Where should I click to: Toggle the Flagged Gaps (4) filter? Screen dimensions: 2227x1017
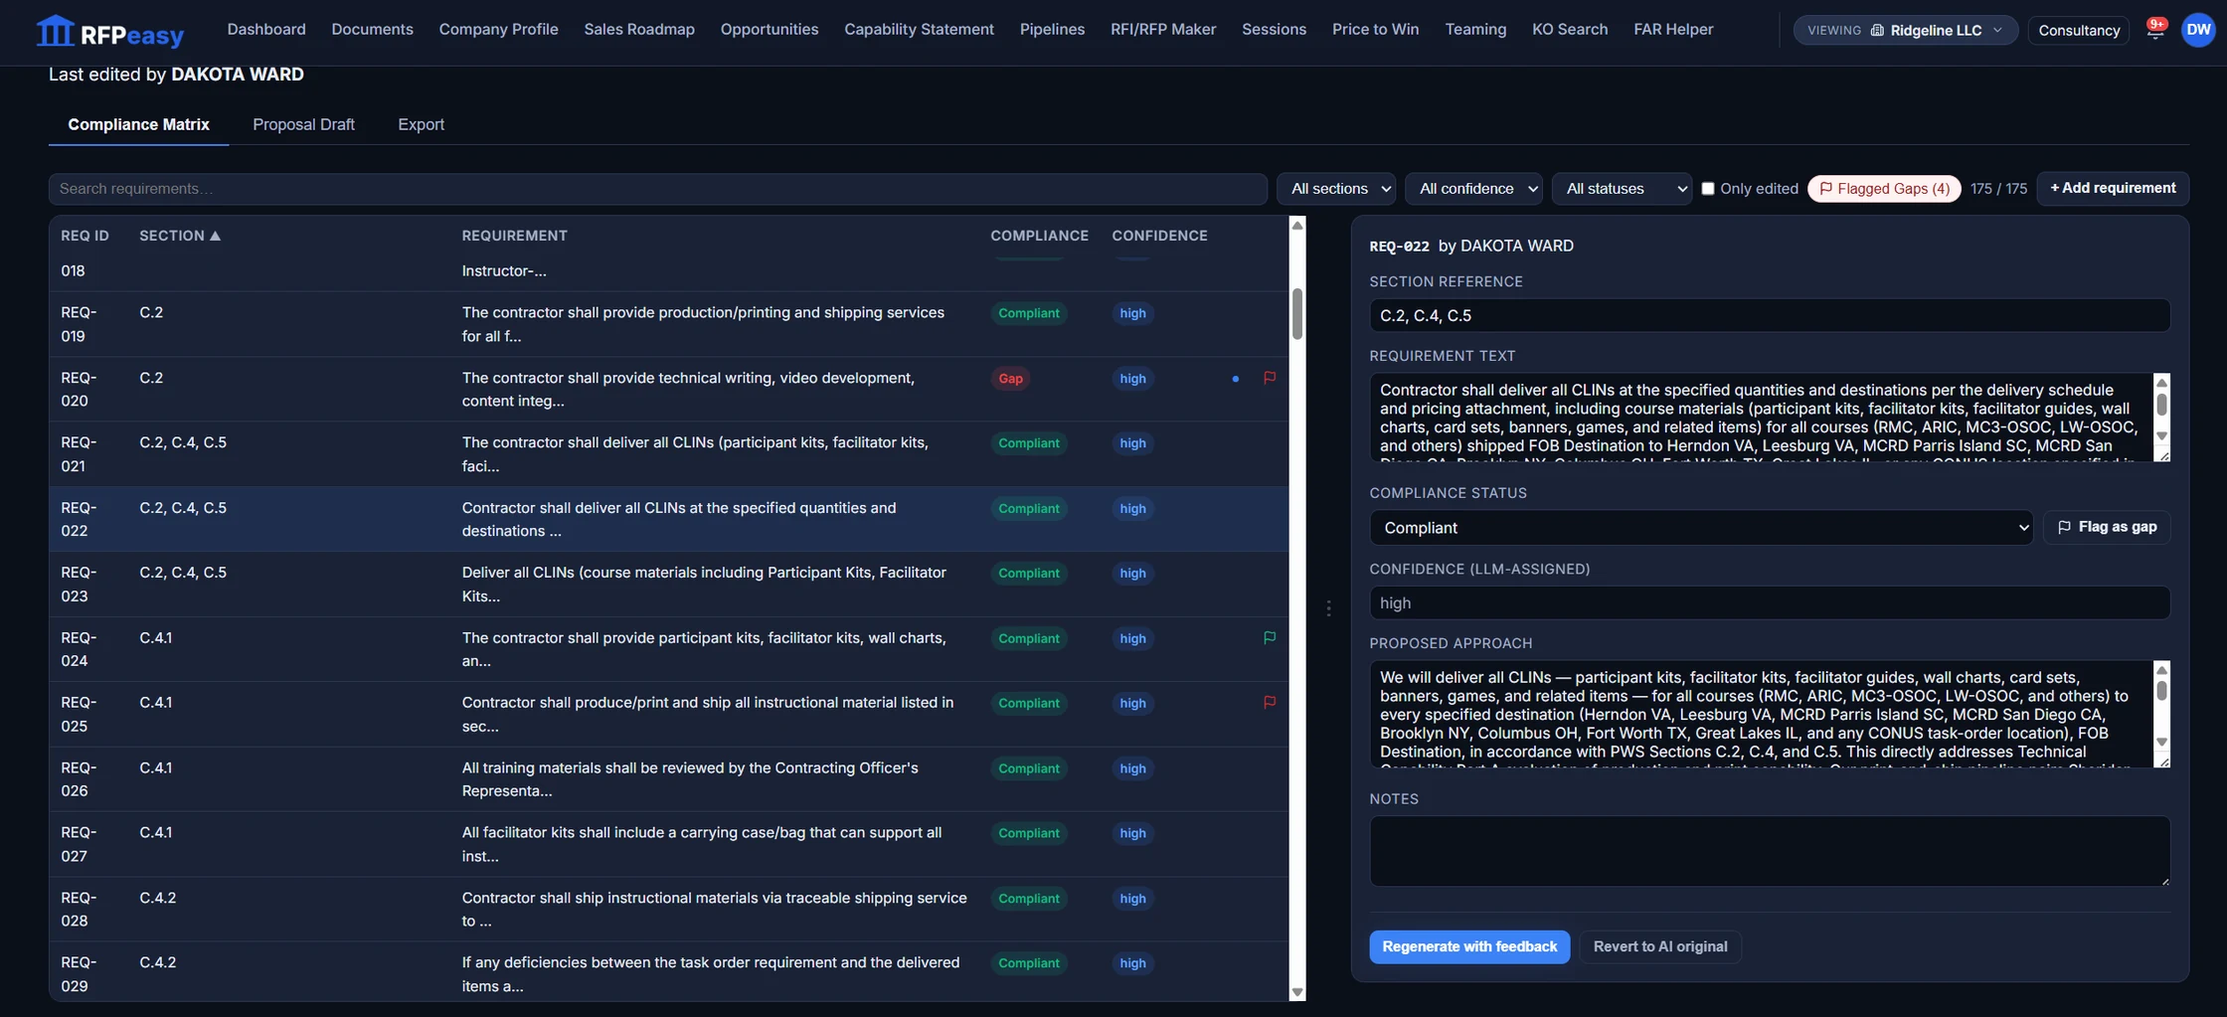[1884, 188]
